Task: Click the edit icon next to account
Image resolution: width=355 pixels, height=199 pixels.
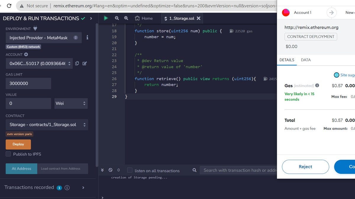Action: [x=85, y=63]
